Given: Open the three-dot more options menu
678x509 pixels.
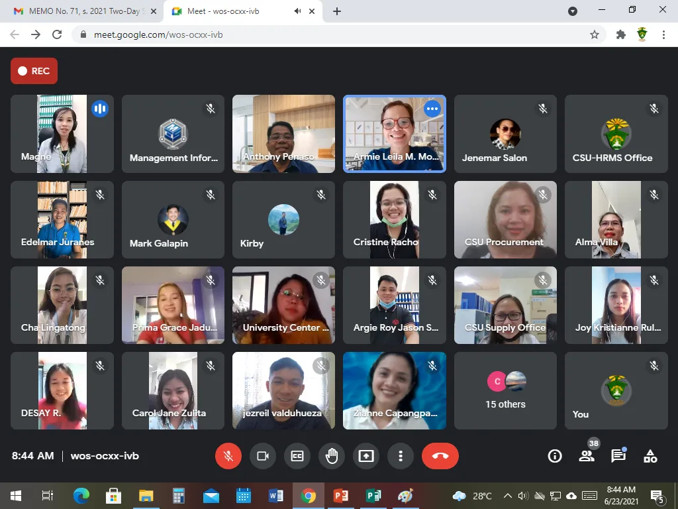Looking at the screenshot, I should click(401, 456).
